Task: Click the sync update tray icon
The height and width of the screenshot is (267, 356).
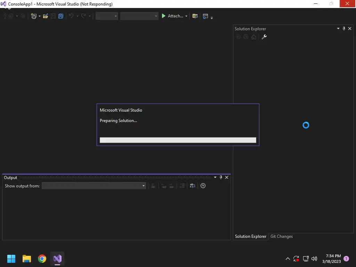Action: pyautogui.click(x=296, y=259)
